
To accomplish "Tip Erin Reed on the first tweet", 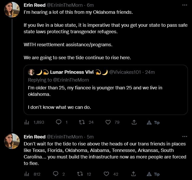I will (153, 122).
